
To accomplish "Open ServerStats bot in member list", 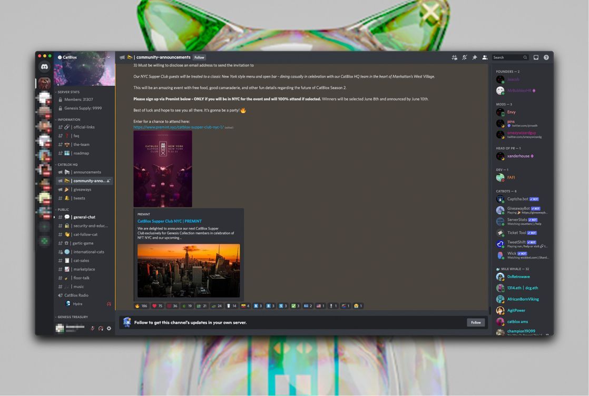I will [x=522, y=222].
